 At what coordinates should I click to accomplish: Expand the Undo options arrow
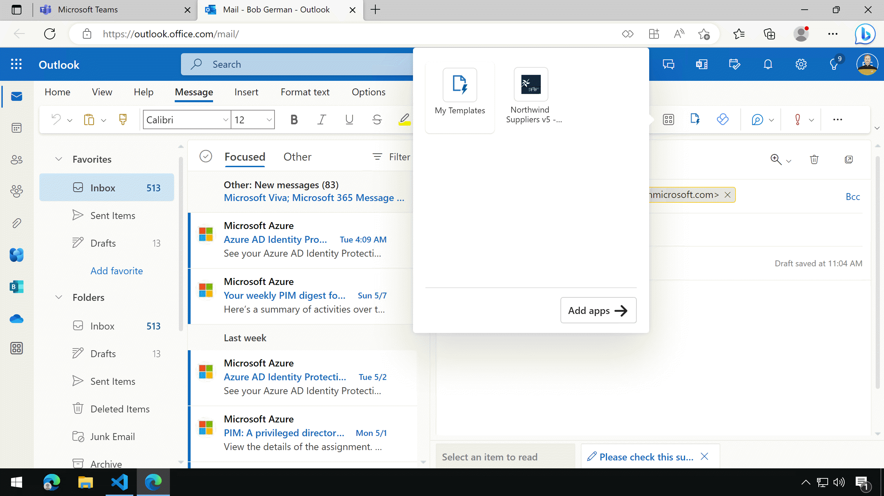click(70, 120)
